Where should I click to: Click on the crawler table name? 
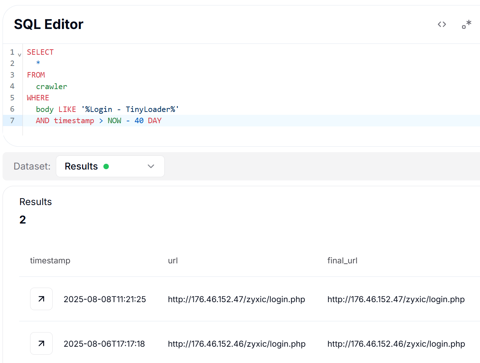point(52,87)
